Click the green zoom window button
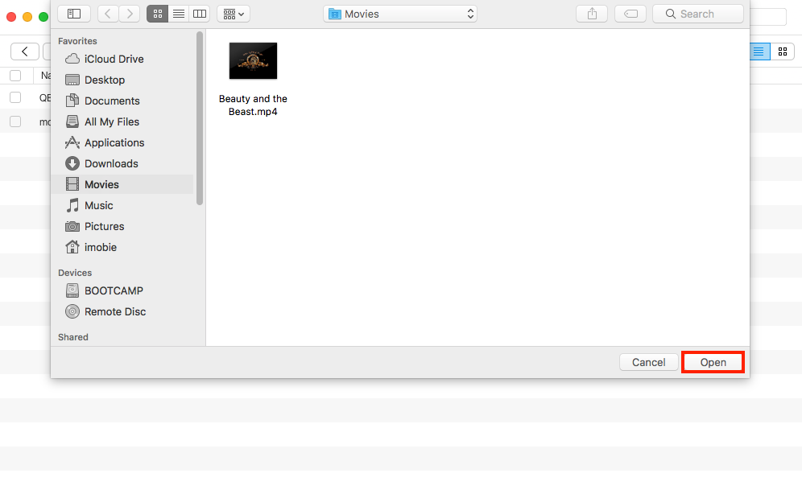The image size is (802, 494). pyautogui.click(x=44, y=17)
